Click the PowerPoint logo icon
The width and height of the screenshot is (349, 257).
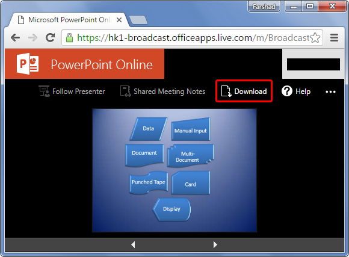coord(28,64)
